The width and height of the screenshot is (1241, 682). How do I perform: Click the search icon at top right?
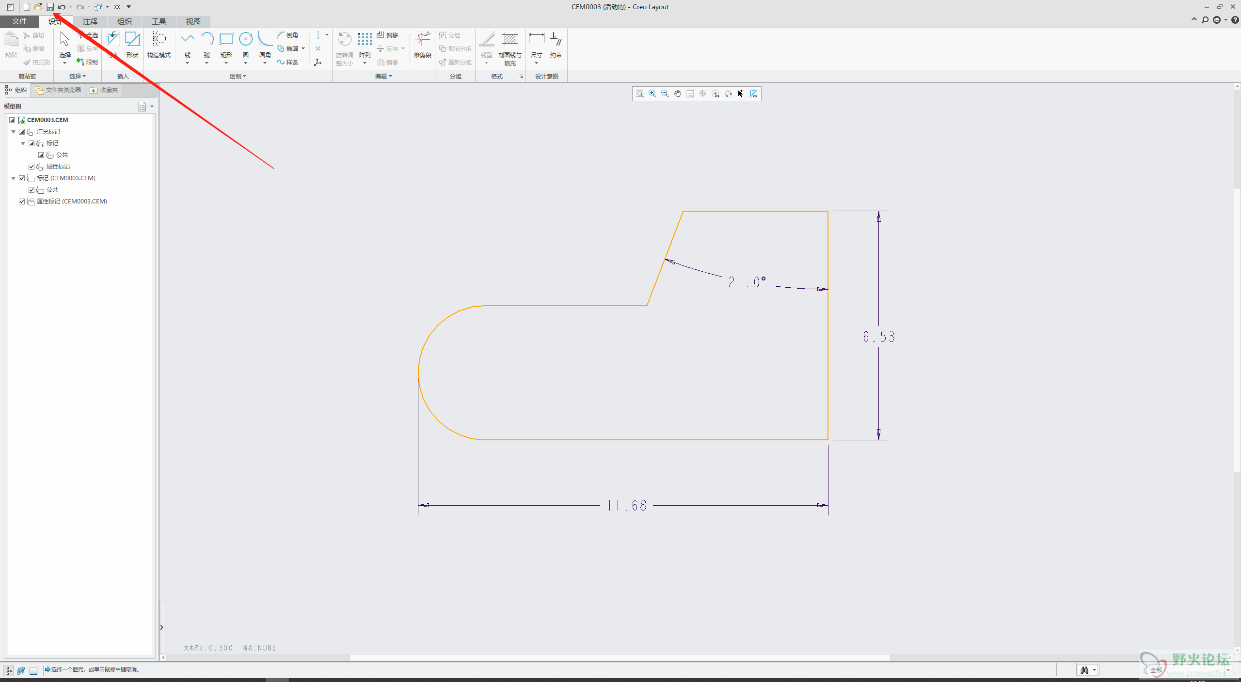pos(1205,20)
